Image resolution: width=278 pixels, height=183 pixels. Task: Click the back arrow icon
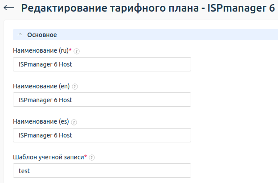pos(9,8)
